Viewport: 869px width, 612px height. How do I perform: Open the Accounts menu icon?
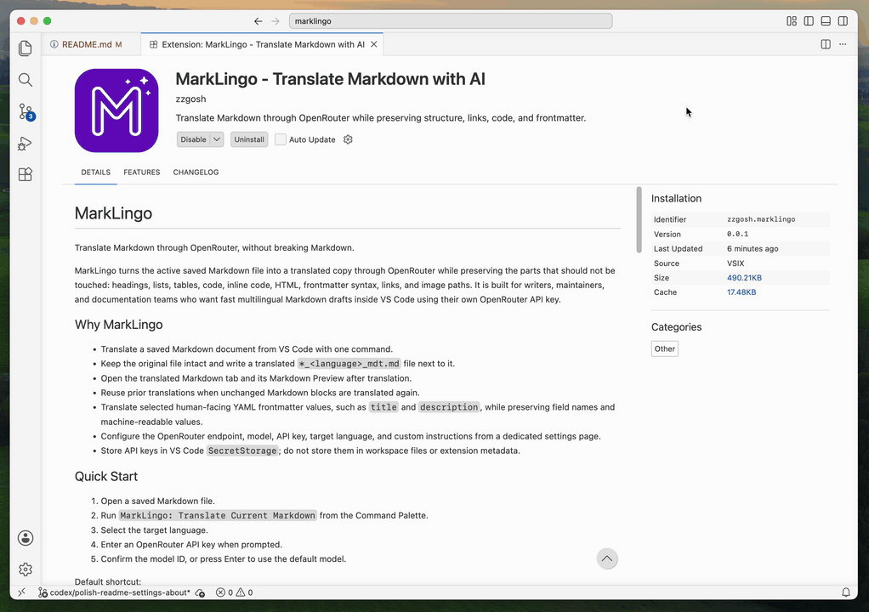click(x=25, y=538)
